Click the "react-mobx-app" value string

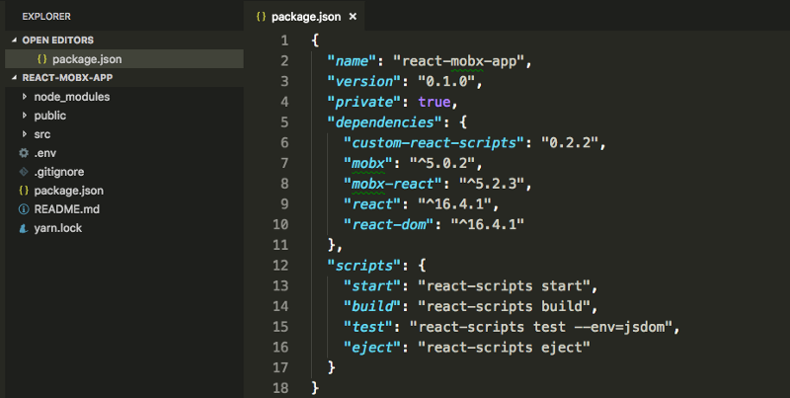click(459, 61)
